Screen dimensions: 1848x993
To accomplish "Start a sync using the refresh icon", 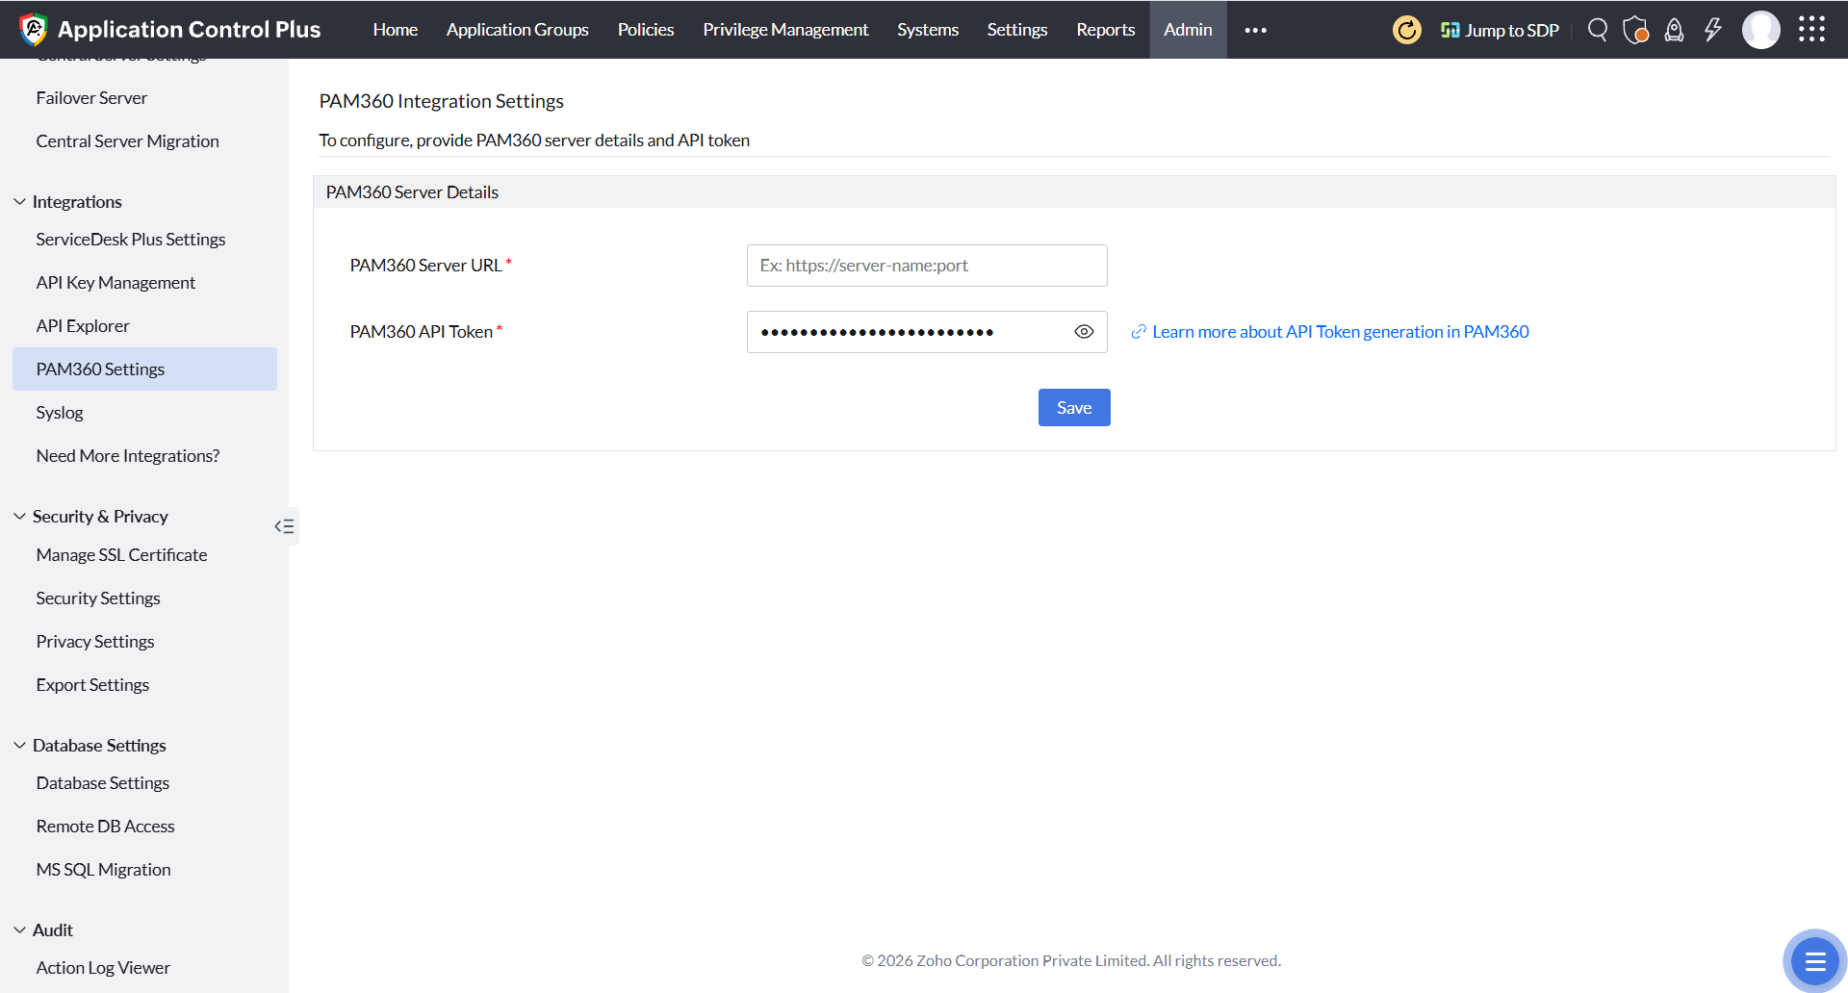I will [x=1406, y=30].
